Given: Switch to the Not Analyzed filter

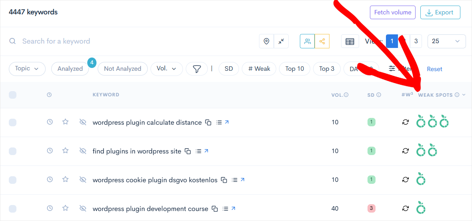Looking at the screenshot, I should pyautogui.click(x=123, y=69).
